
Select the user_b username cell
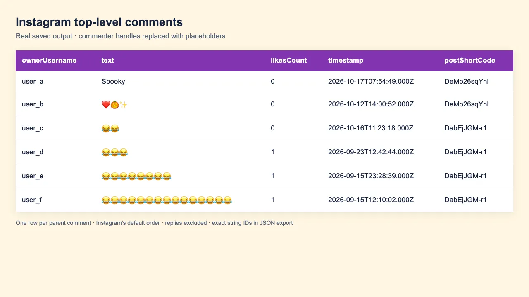coord(33,104)
